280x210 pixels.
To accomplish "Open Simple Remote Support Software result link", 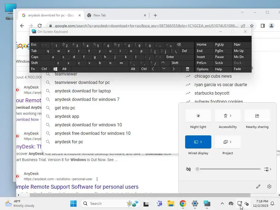I will tap(77, 187).
